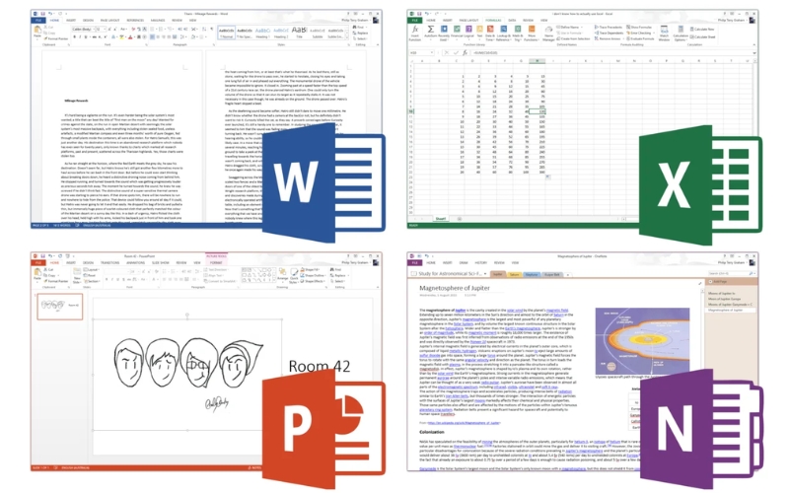Click New Slide in the PowerPoint ribbon

(77, 276)
